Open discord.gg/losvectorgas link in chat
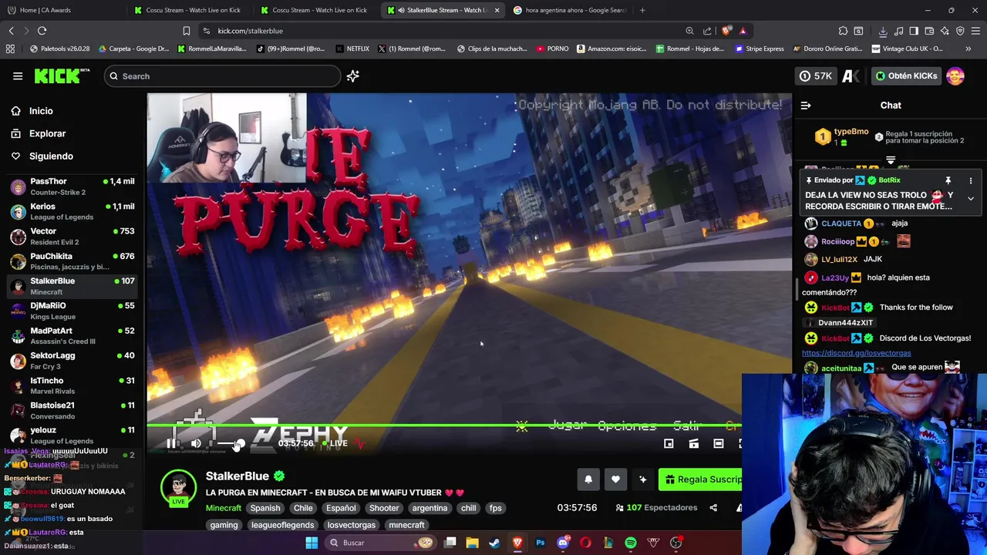 tap(856, 353)
